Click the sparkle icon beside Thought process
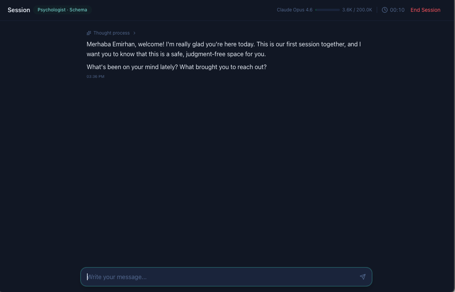Viewport: 455px width, 292px height. [89, 33]
